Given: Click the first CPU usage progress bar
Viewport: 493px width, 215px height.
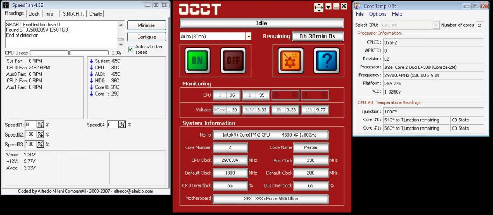Looking at the screenshot, I should [49, 53].
